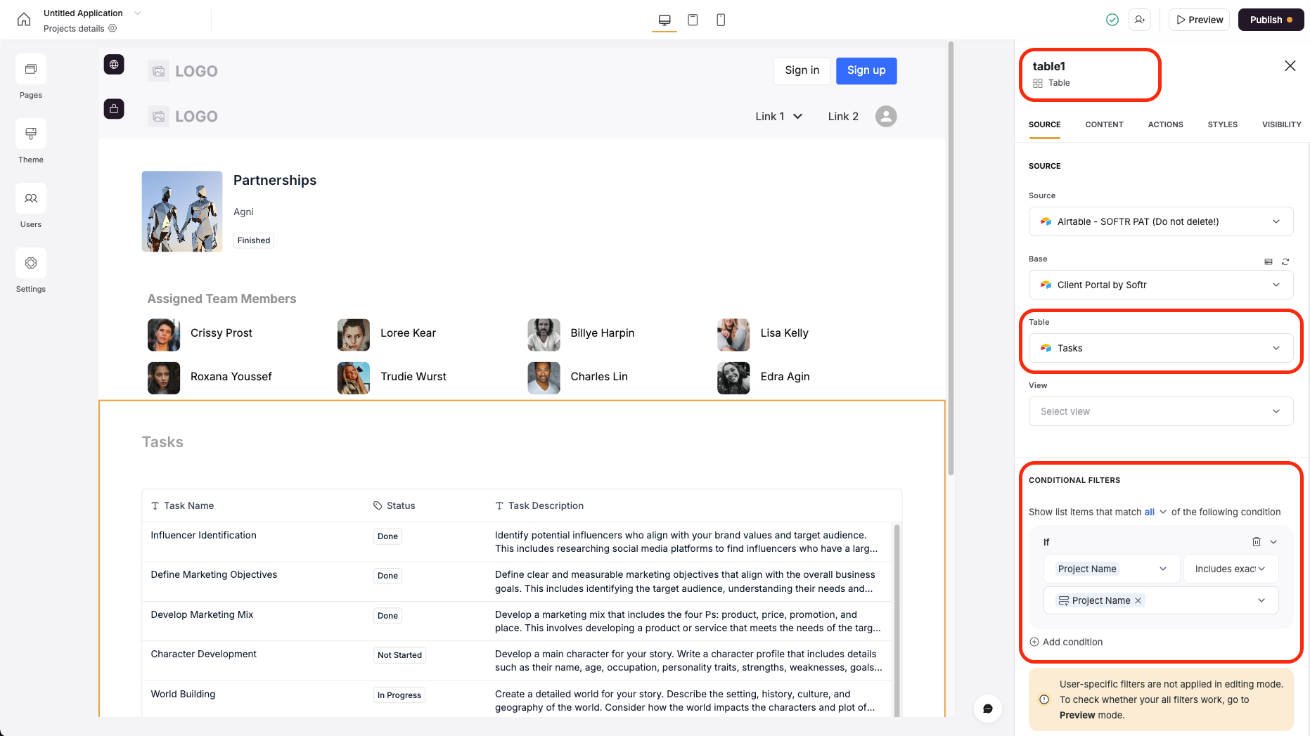The width and height of the screenshot is (1310, 736).
Task: Click the canvas vertical scrollbar
Action: tap(951, 258)
